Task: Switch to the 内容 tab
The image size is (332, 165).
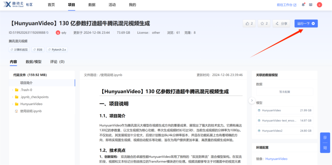Action: click(13, 62)
